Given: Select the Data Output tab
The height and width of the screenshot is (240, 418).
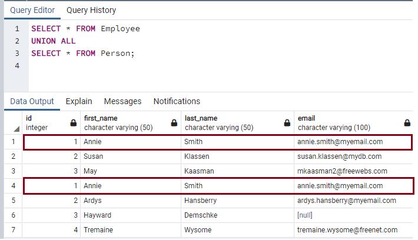Looking at the screenshot, I should [32, 101].
